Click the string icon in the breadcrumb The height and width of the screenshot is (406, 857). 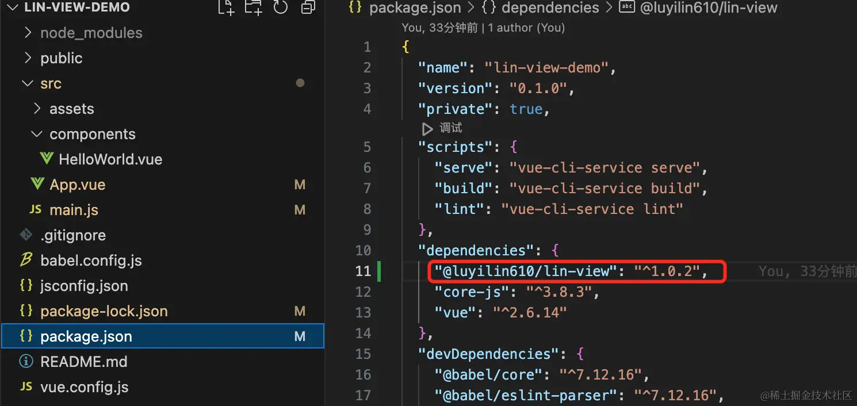[x=626, y=7]
